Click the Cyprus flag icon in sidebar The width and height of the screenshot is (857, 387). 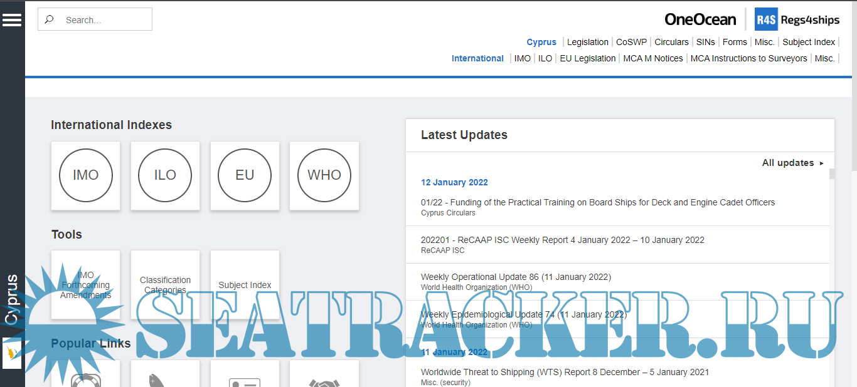[12, 353]
